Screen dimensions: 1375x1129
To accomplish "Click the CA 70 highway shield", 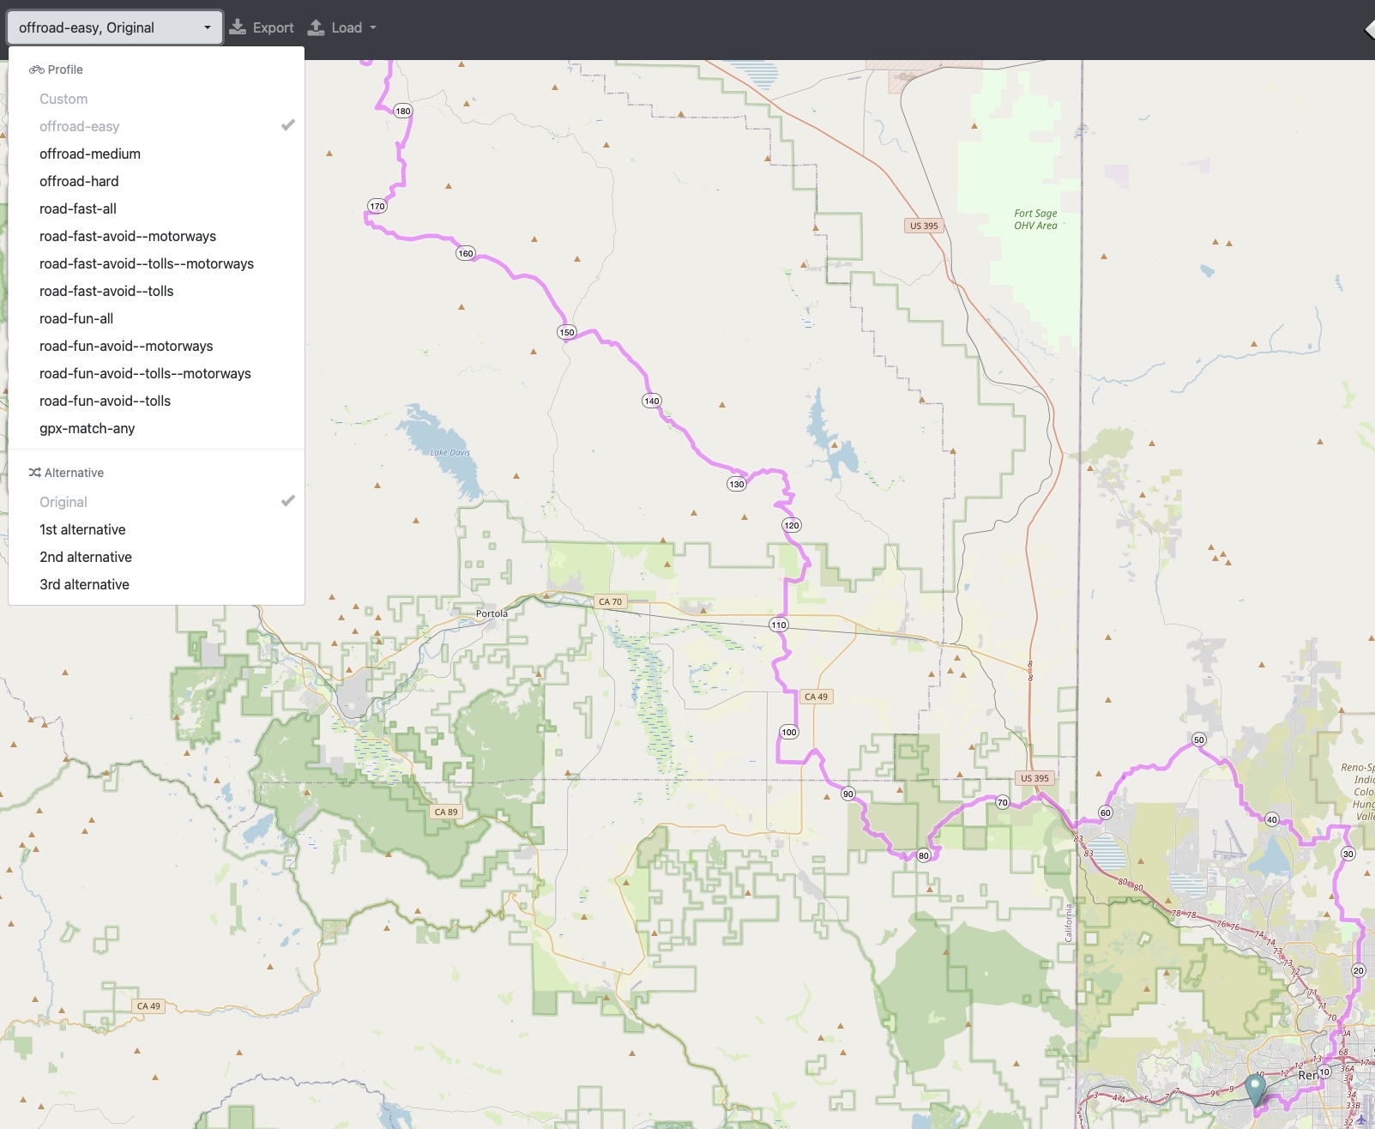I will pos(611,601).
